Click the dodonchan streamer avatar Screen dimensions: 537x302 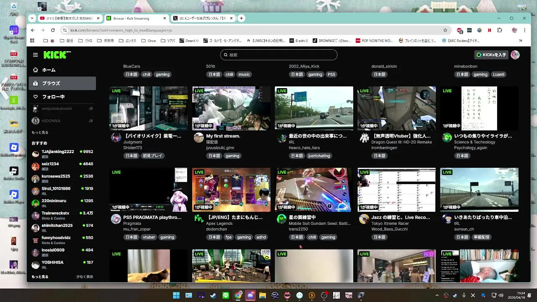(199, 219)
